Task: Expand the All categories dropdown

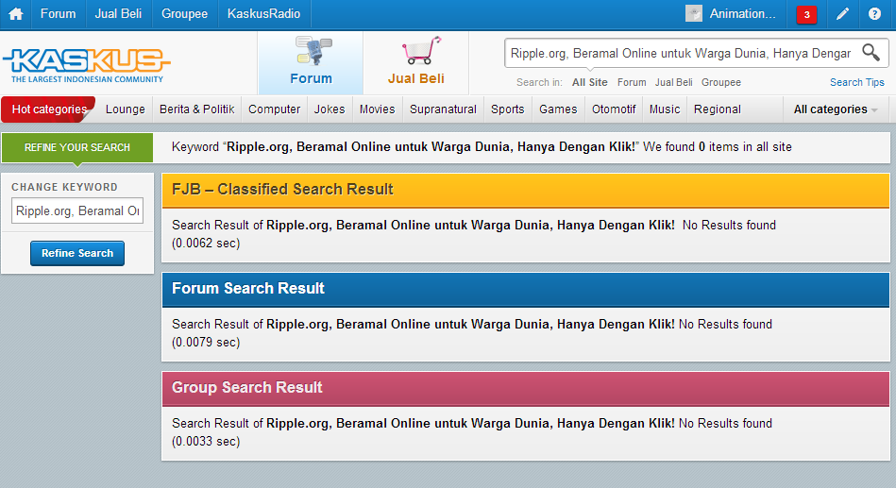Action: coord(835,109)
